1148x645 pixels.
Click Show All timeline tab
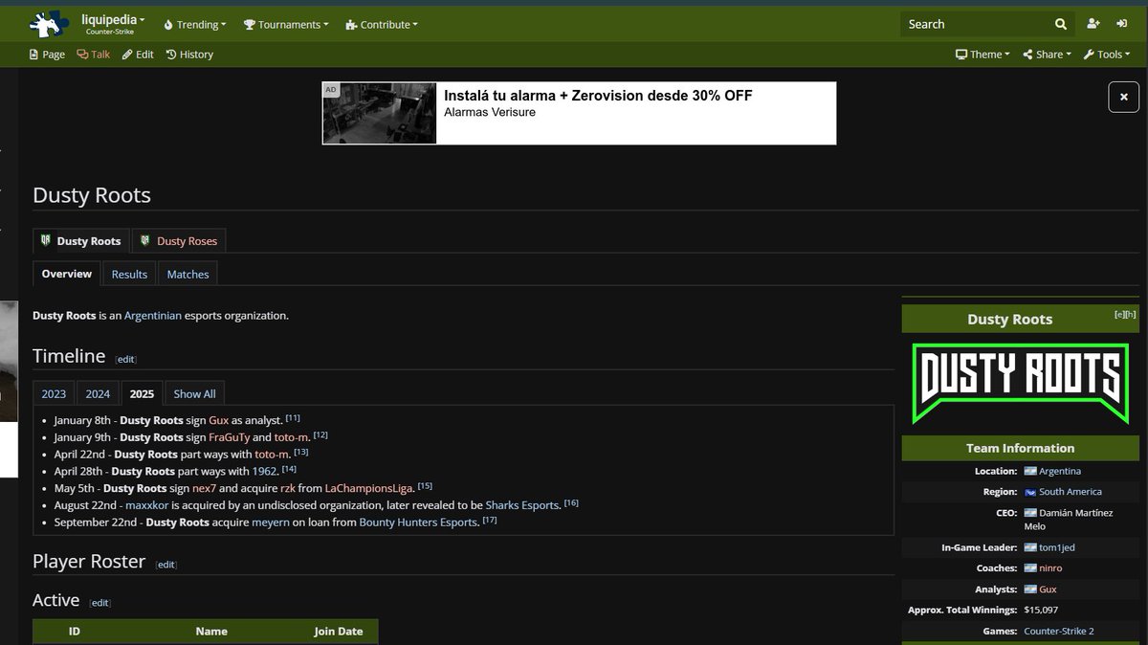coord(194,393)
